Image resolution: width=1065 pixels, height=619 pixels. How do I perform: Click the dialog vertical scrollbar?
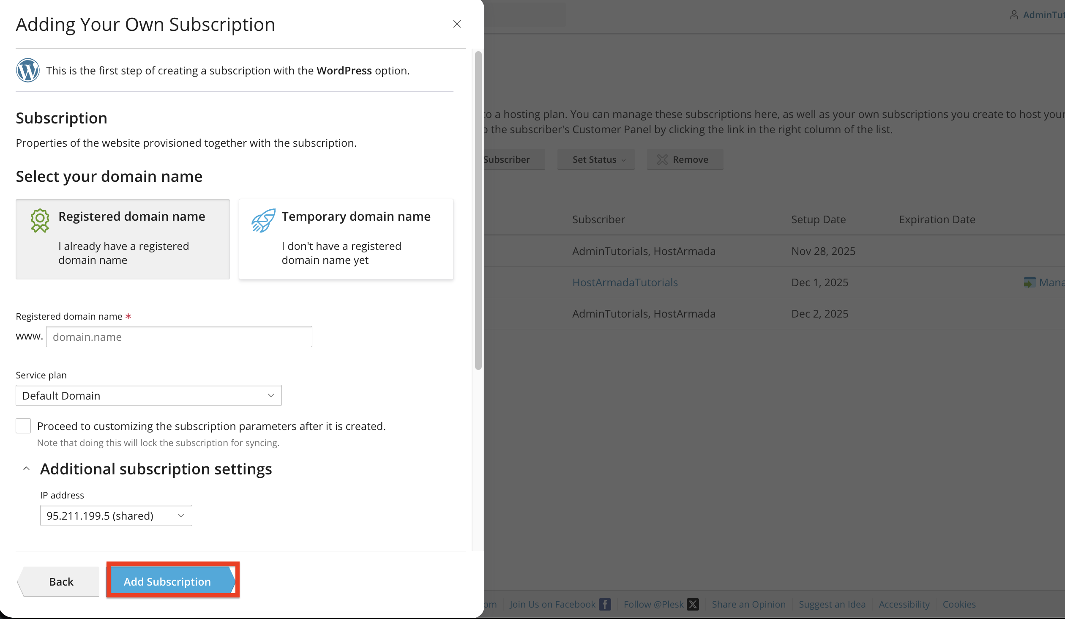pyautogui.click(x=478, y=211)
